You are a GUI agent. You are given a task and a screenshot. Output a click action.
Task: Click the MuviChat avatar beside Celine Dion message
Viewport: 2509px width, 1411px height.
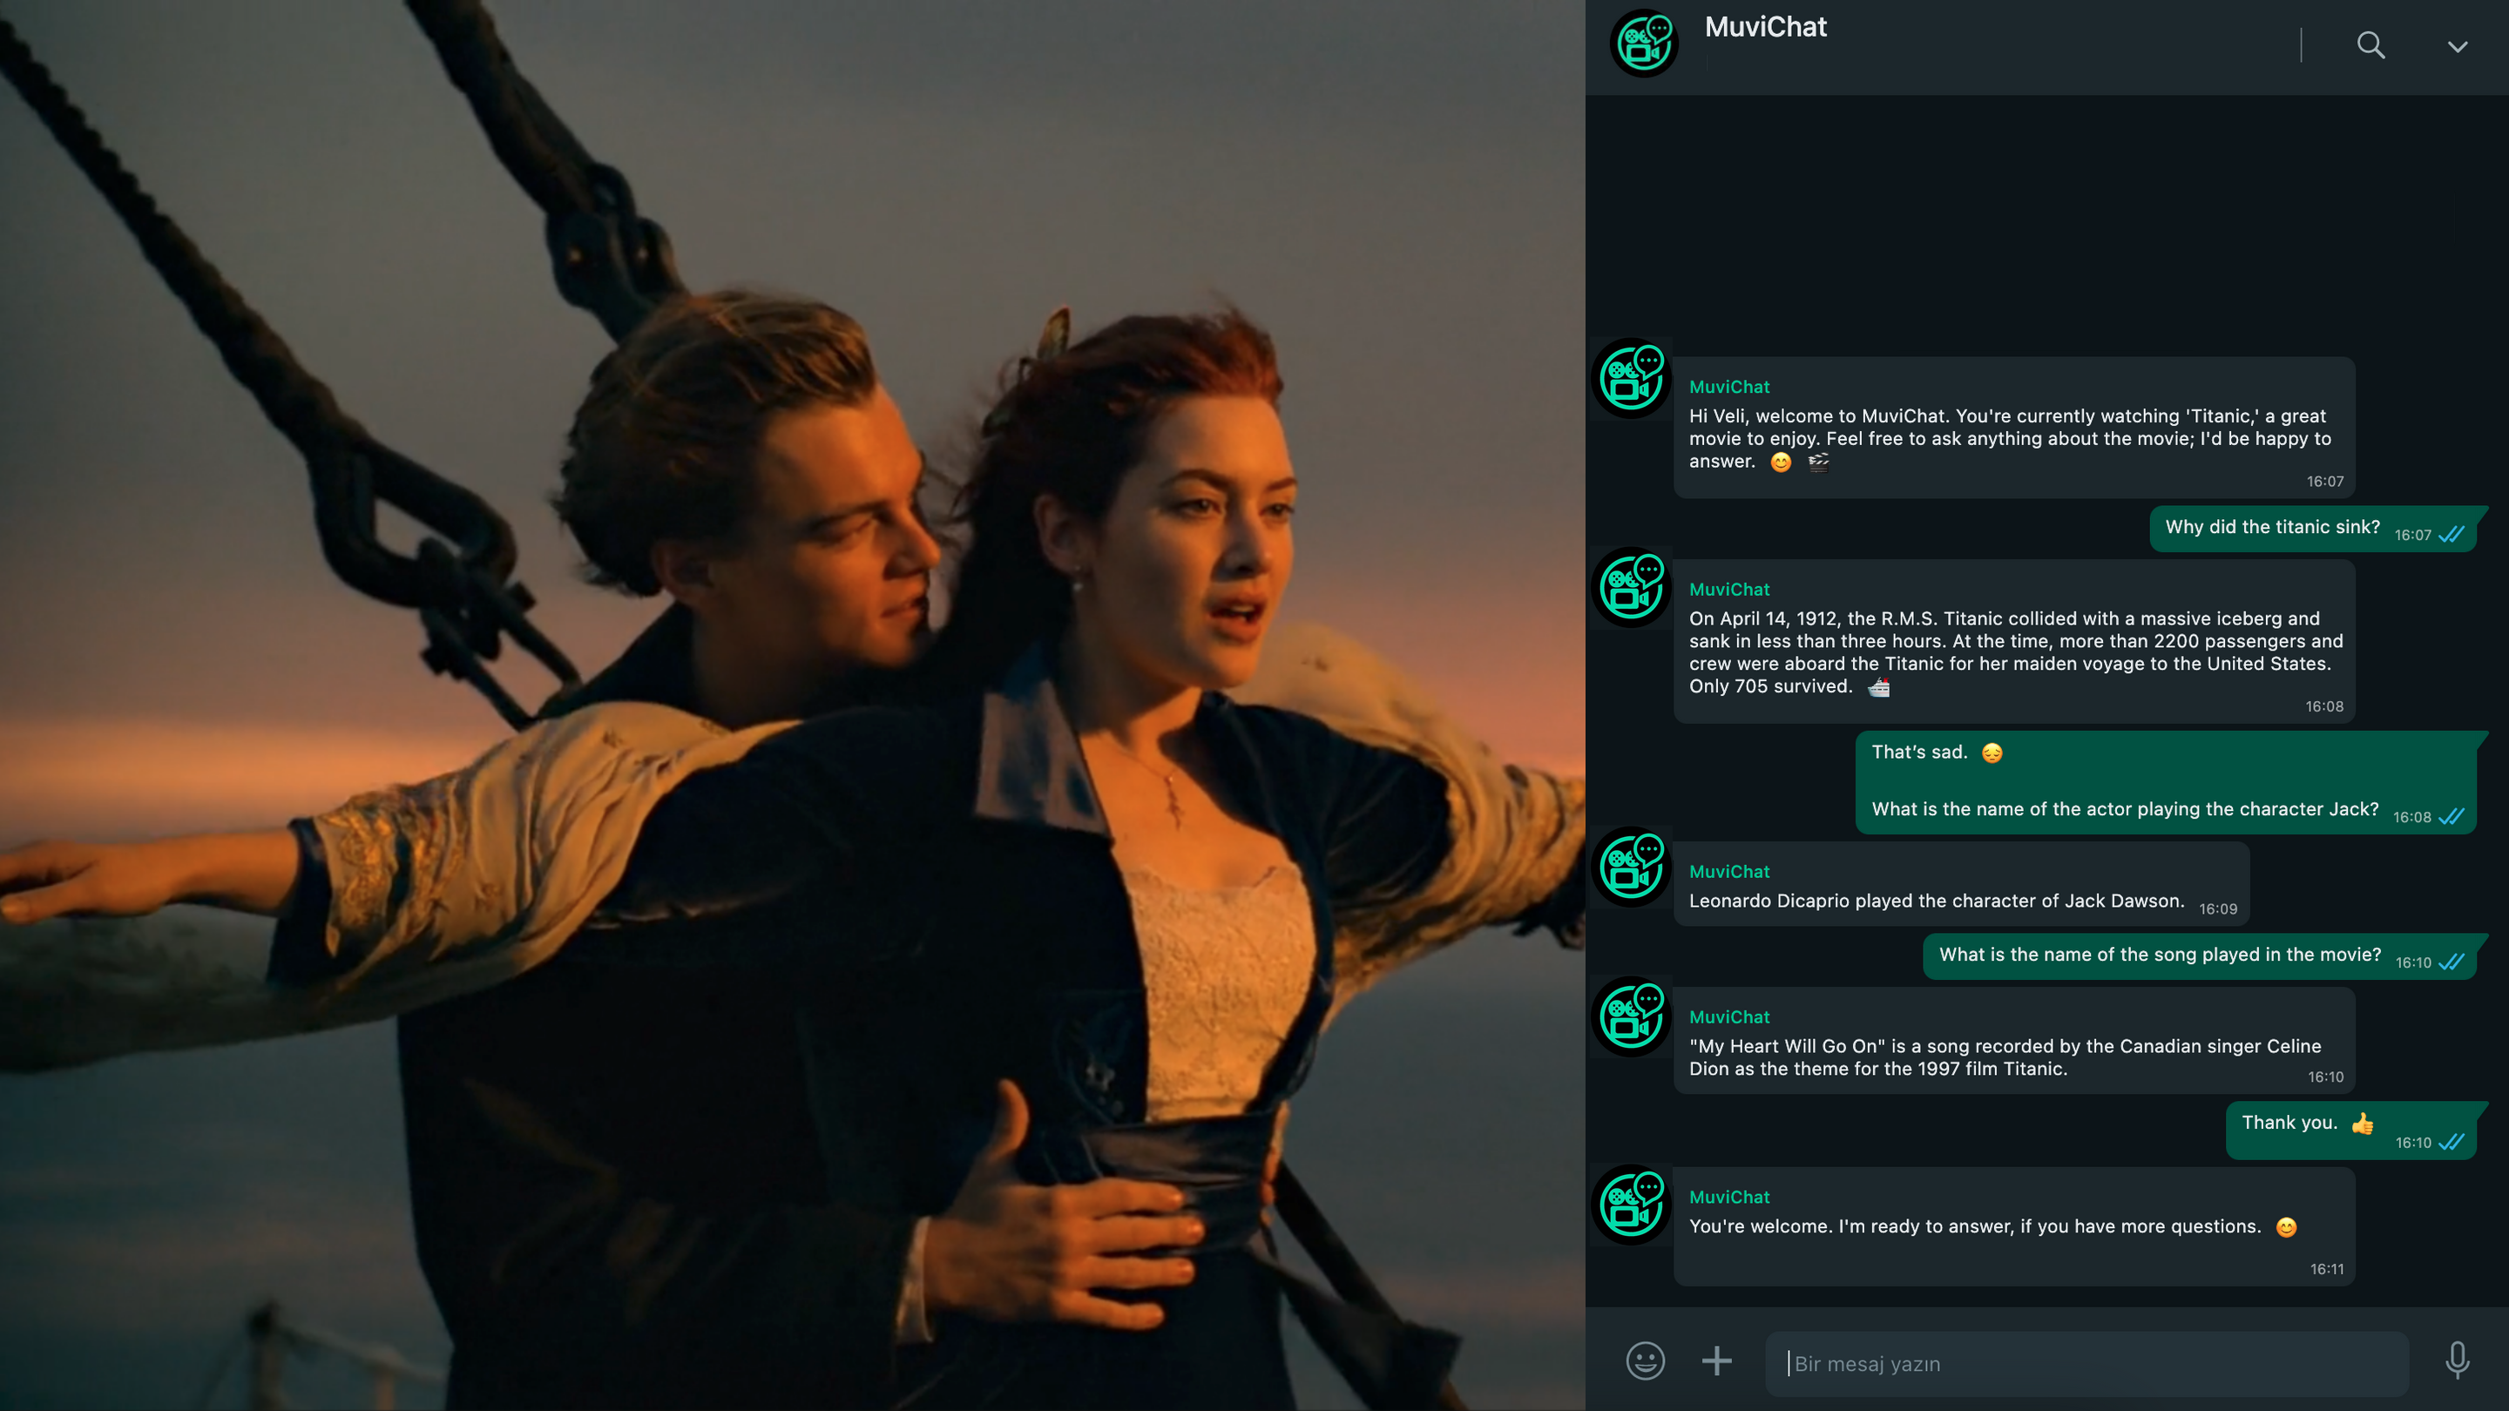pos(1633,1016)
